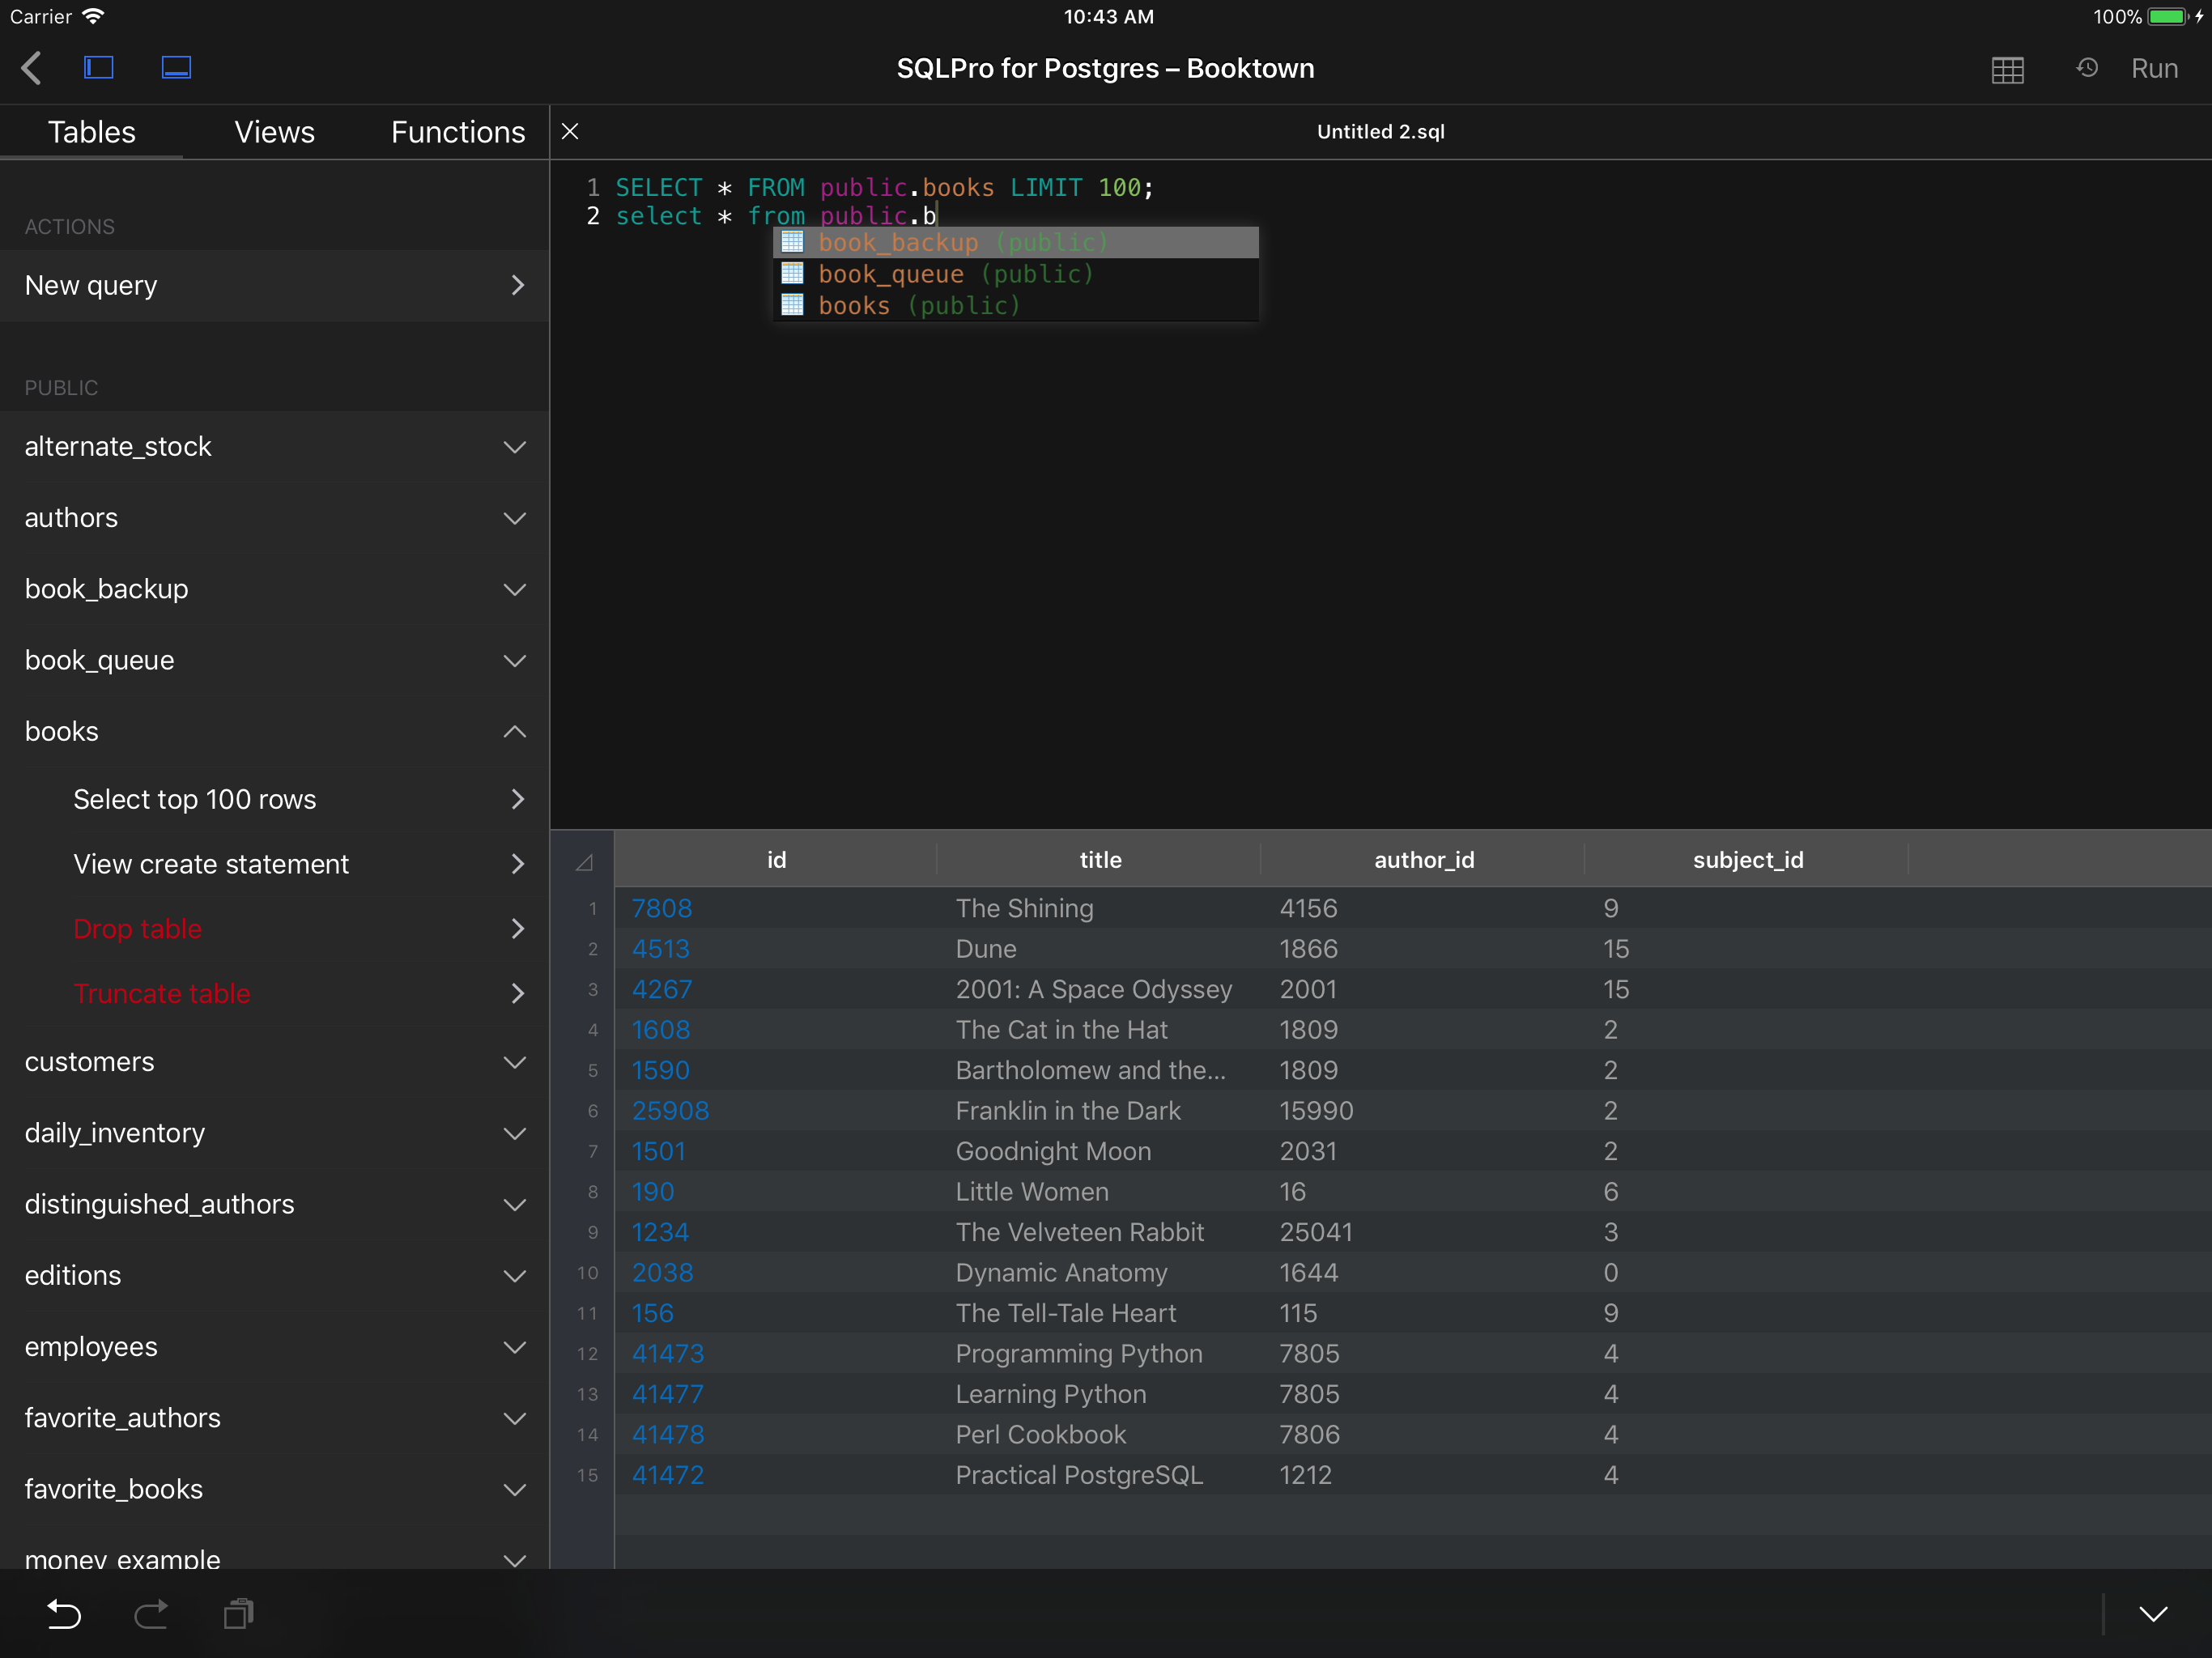
Task: Expand the customers table
Action: pyautogui.click(x=514, y=1062)
